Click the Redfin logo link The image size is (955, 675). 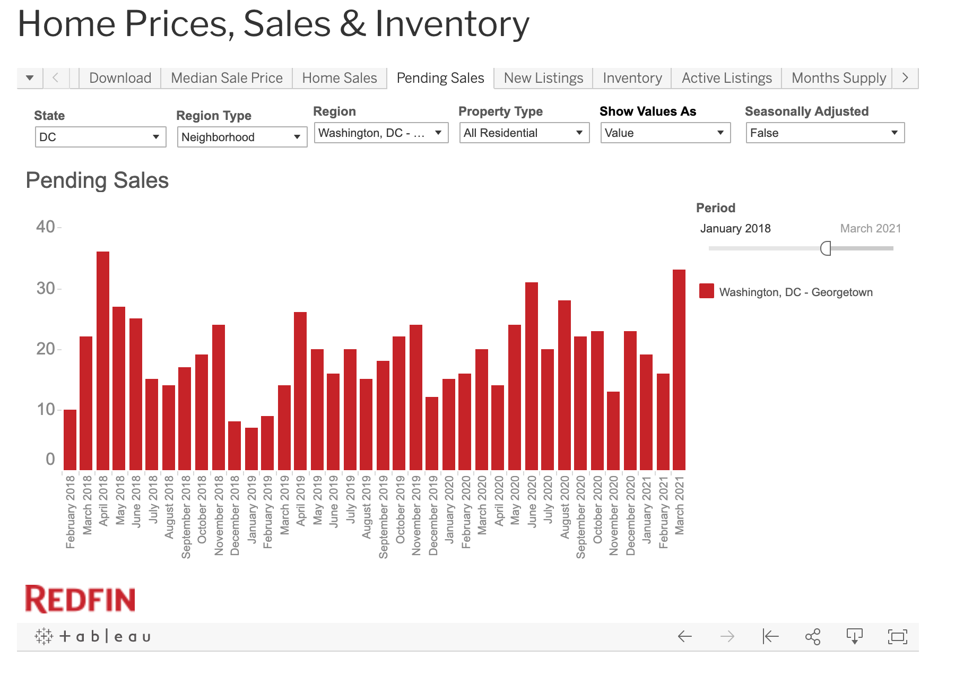tap(80, 599)
